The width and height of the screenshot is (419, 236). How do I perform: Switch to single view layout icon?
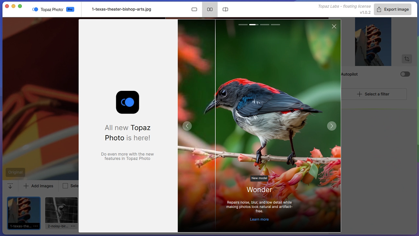194,9
